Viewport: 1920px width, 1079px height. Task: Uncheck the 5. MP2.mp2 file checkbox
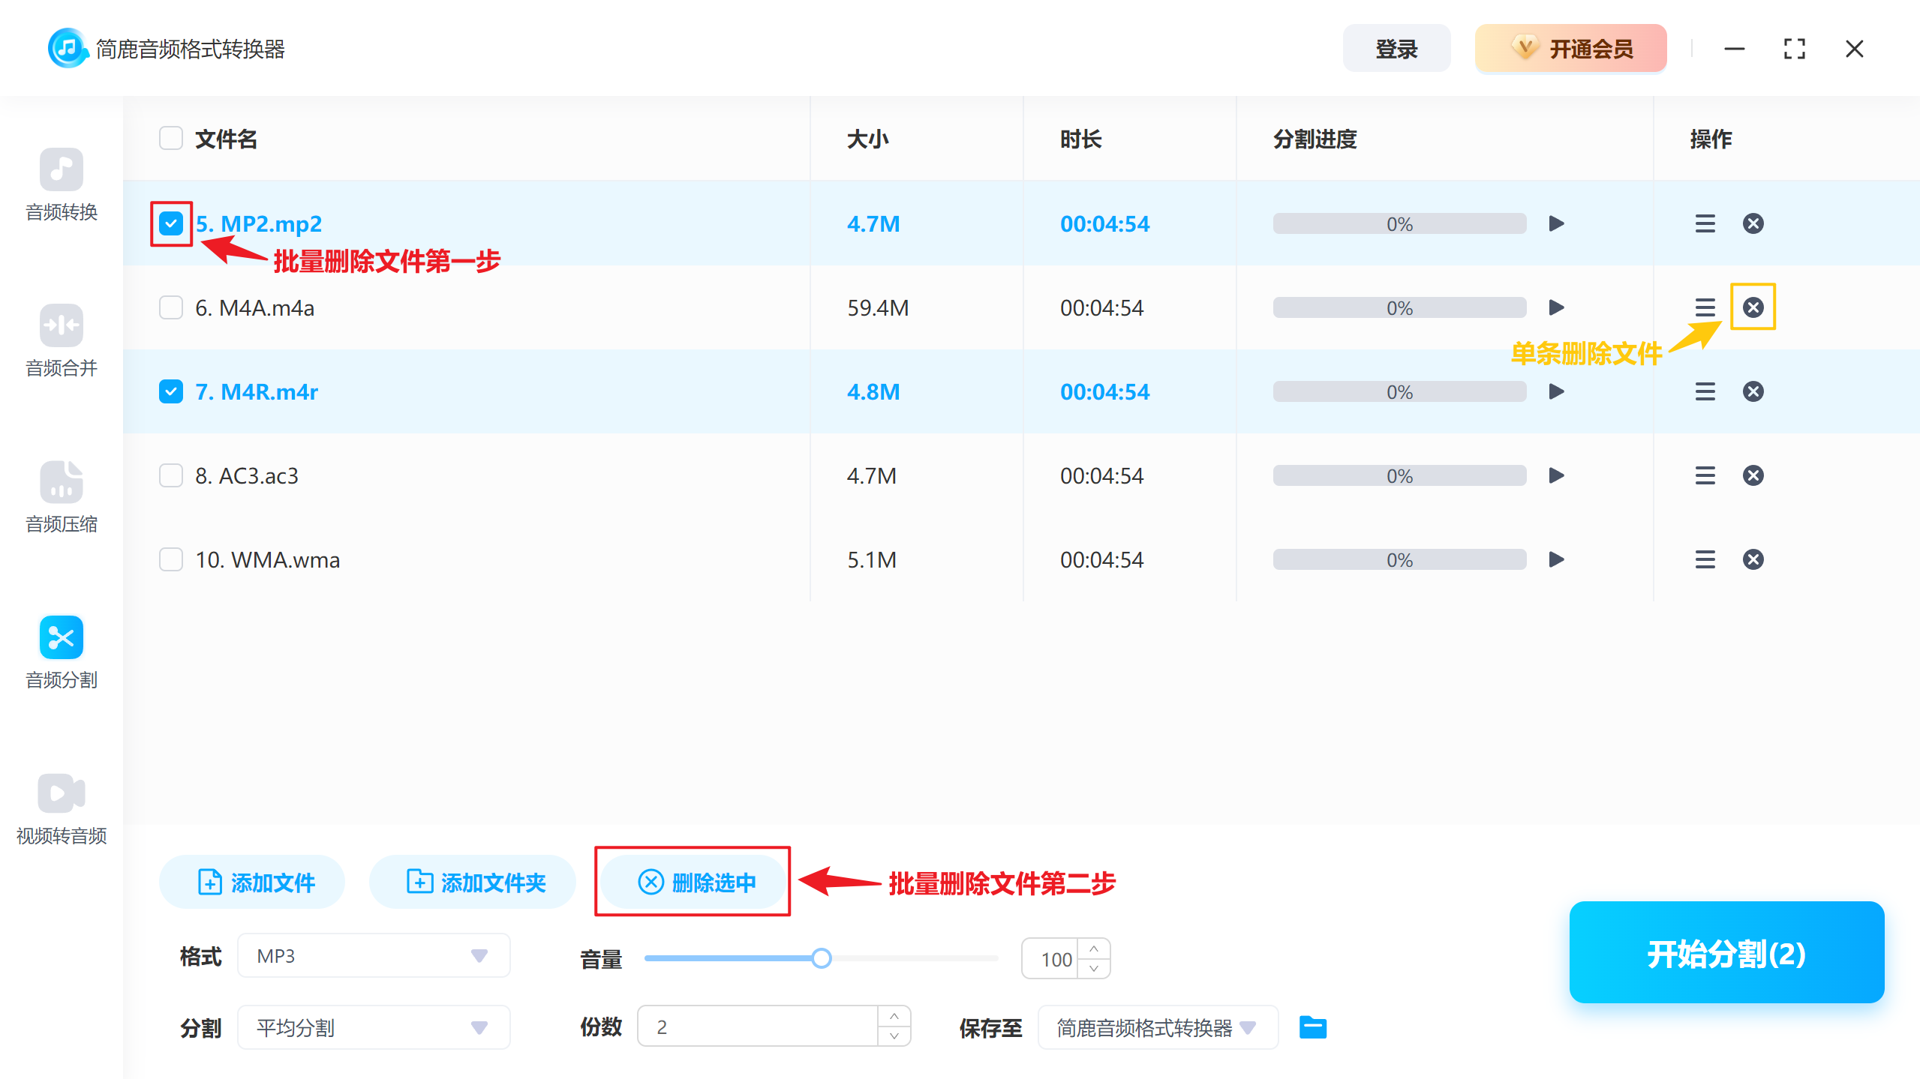coord(171,223)
